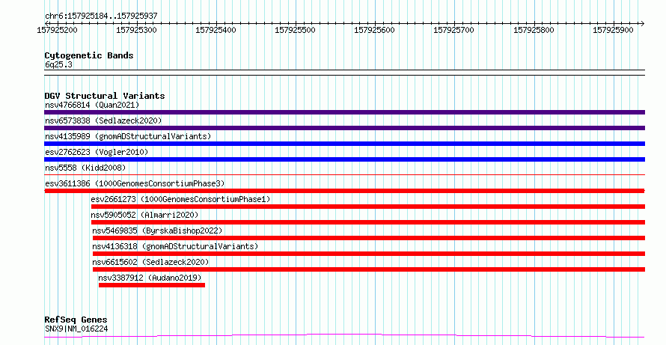This screenshot has width=666, height=345.
Task: Select the red bar under nsv5905052
Action: point(368,222)
